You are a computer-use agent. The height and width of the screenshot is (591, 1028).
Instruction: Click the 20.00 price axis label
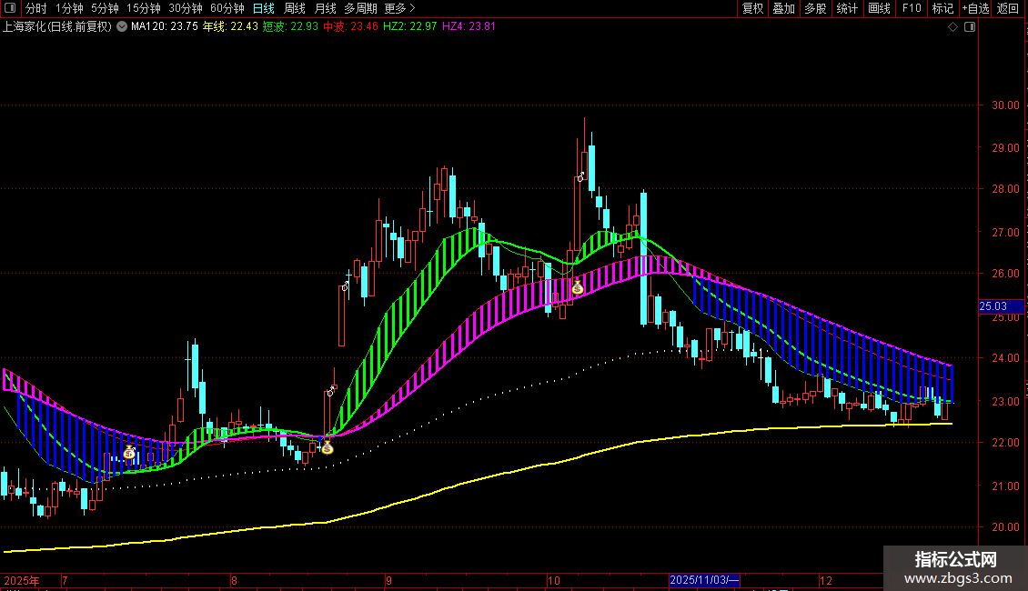[x=1005, y=526]
